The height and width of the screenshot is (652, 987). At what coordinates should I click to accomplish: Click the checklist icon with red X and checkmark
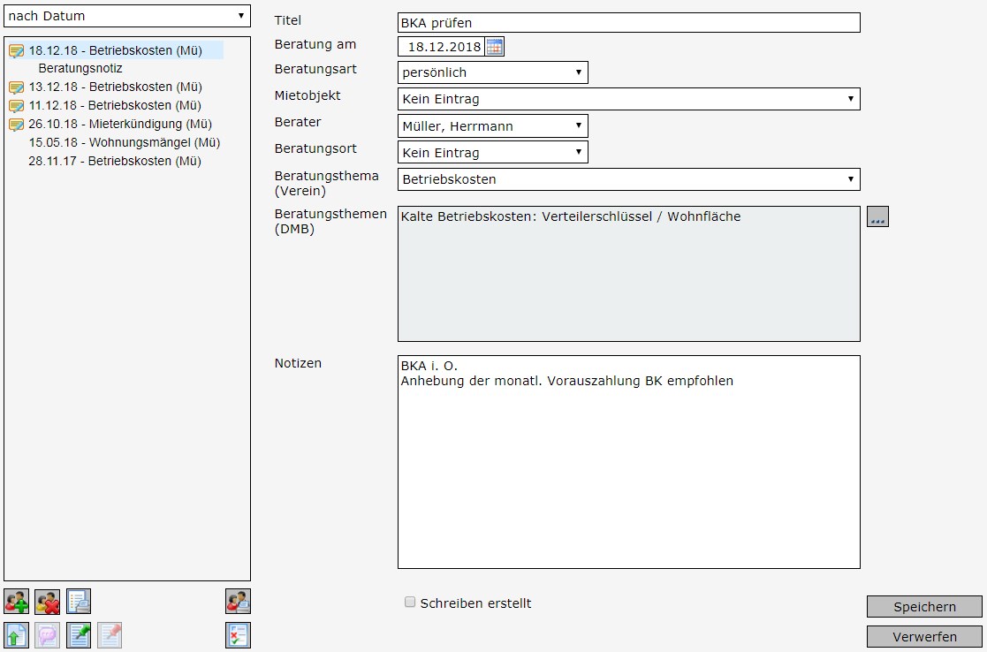(238, 634)
